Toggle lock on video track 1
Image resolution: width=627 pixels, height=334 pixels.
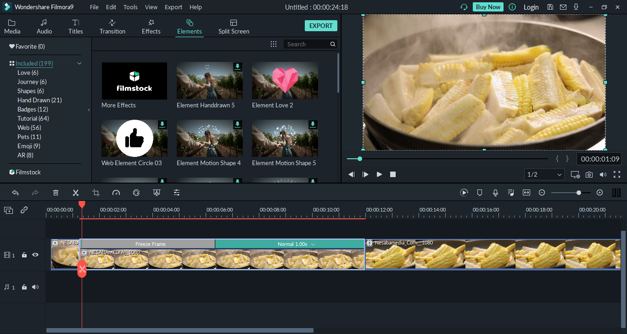pyautogui.click(x=24, y=255)
